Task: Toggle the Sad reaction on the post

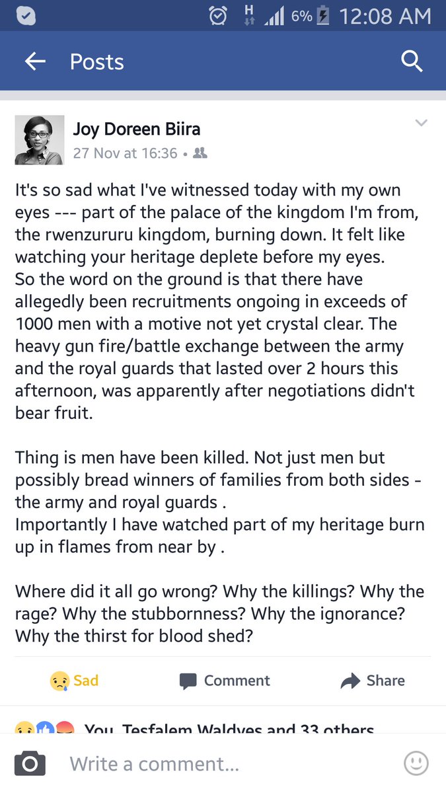Action: pos(74,681)
